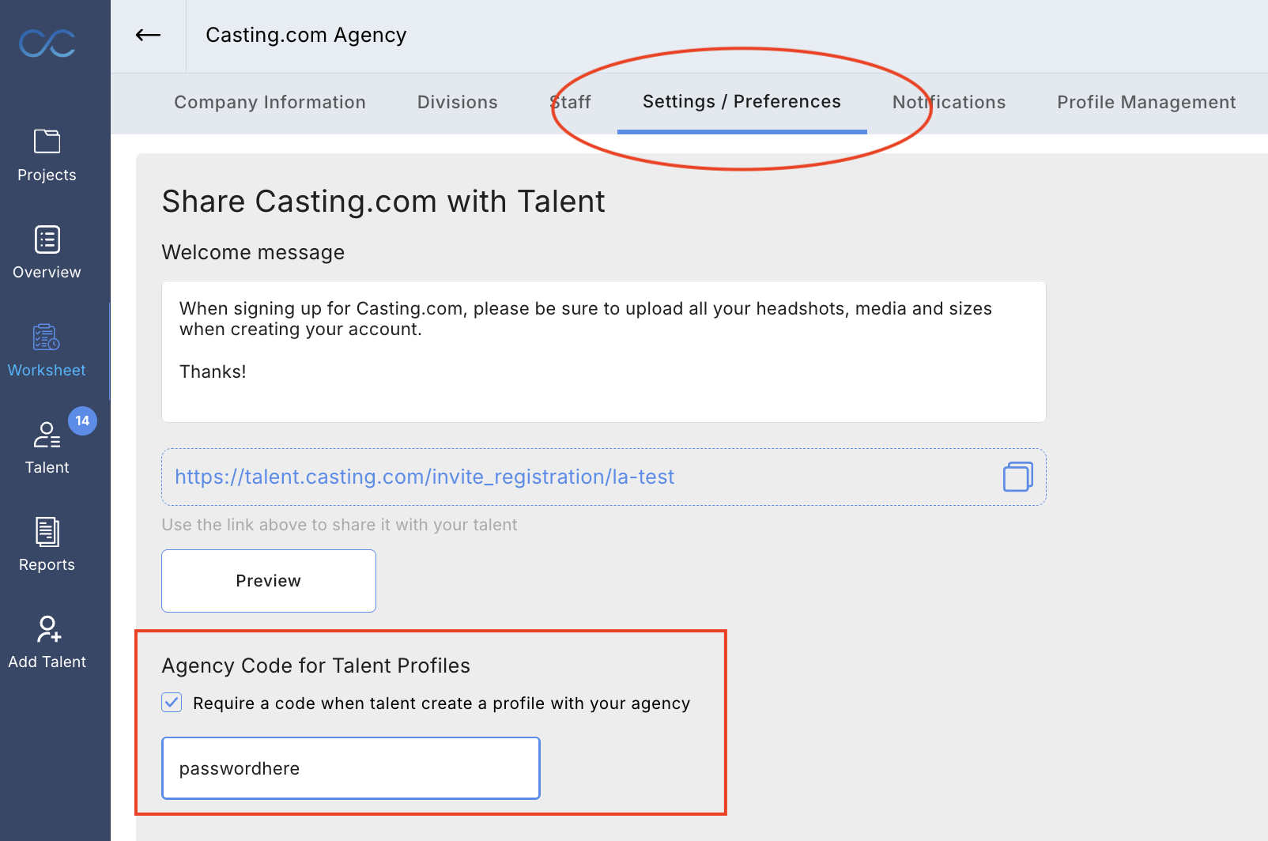Click 'Require a code when talent create' label
The height and width of the screenshot is (841, 1268).
click(441, 703)
